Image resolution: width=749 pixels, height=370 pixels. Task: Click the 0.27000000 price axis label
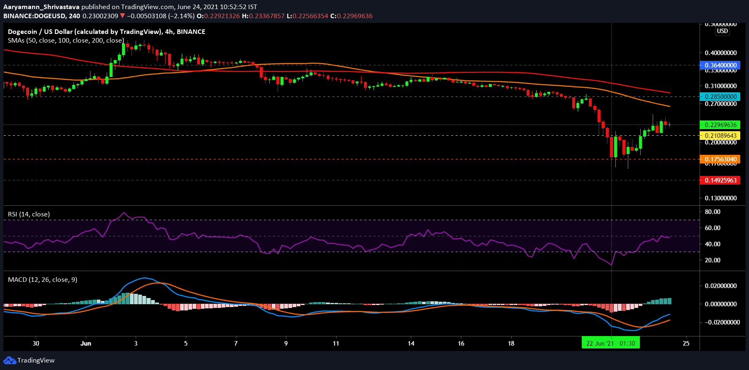[721, 104]
